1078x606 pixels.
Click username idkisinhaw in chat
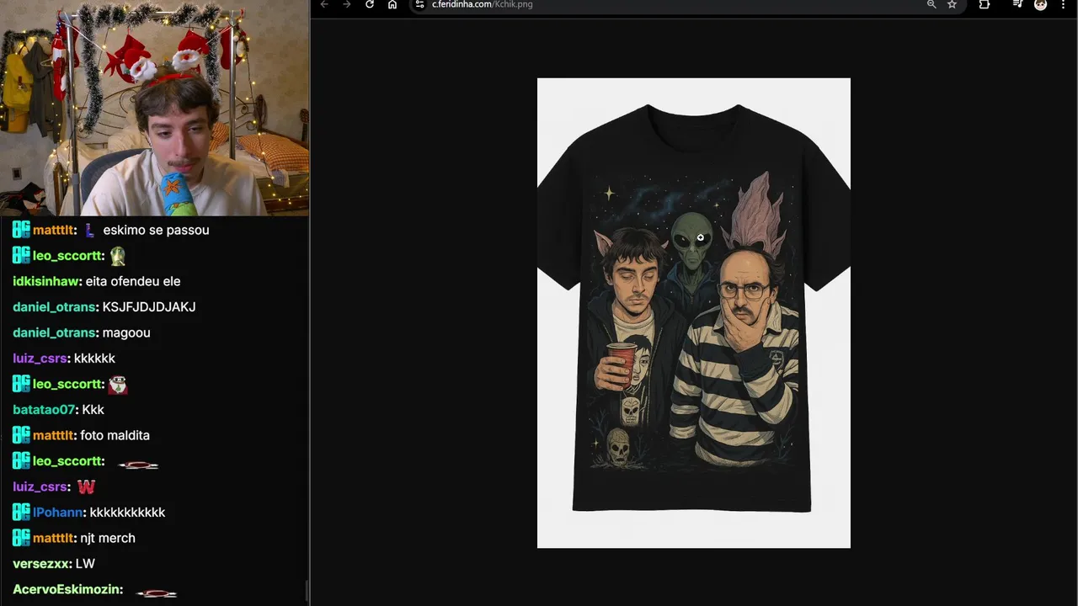pos(46,281)
